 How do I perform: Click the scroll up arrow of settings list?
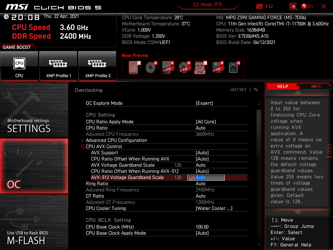coord(259,104)
